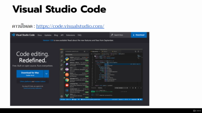Viewport: 202px width, 113px height.
Task: Select the C/C++ extension icon
Action: [67, 69]
